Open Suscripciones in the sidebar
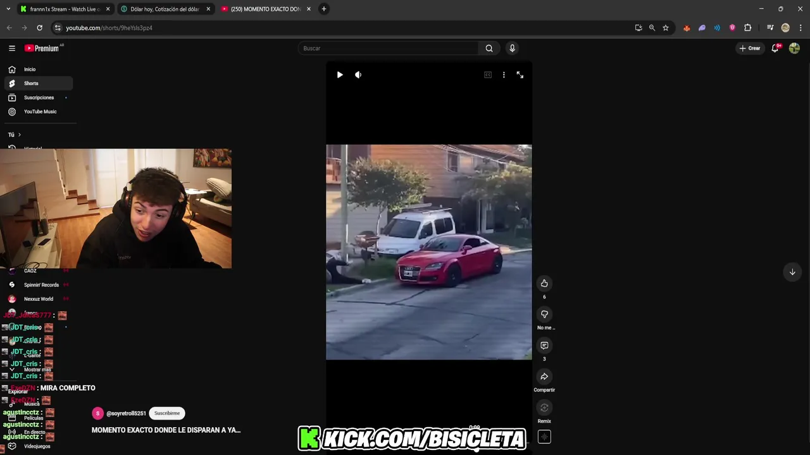This screenshot has height=455, width=810. tap(38, 97)
